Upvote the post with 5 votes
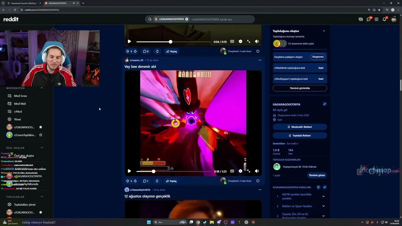402x226 pixels. 128,51
